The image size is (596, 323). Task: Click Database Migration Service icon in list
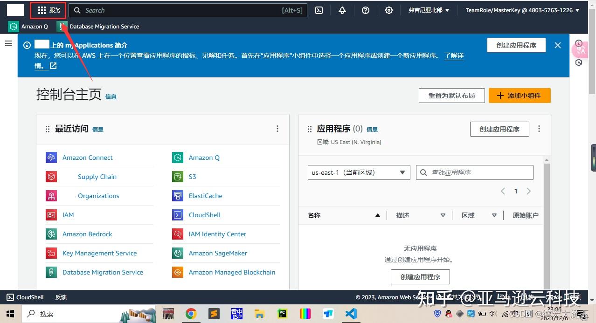click(x=51, y=272)
